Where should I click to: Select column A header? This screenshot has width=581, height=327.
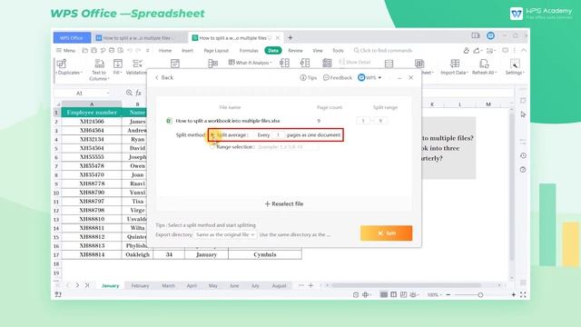pos(92,104)
